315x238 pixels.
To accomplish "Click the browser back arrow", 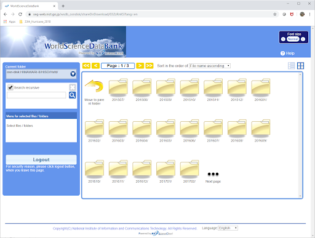I will (6, 14).
